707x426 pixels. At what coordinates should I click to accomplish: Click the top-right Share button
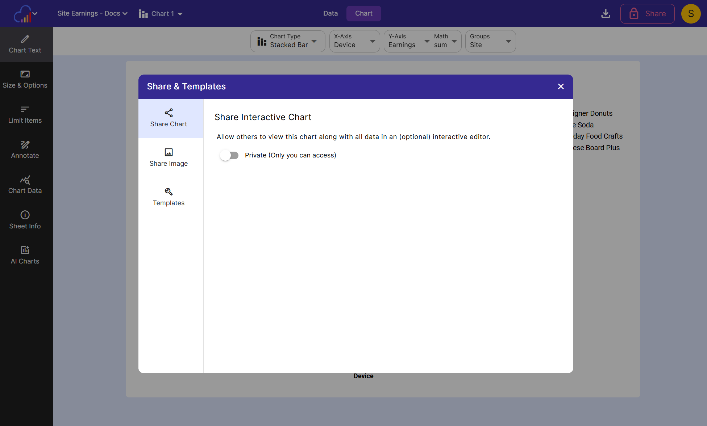pyautogui.click(x=648, y=14)
